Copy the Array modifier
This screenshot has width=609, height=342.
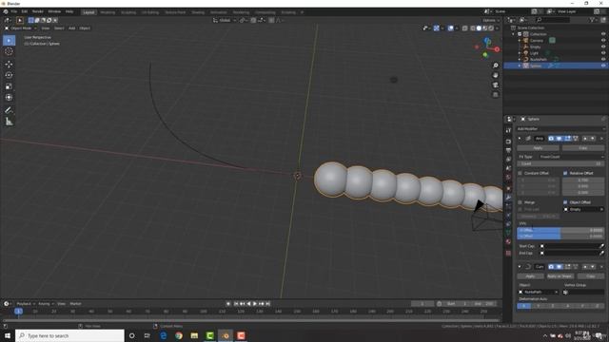(x=583, y=148)
